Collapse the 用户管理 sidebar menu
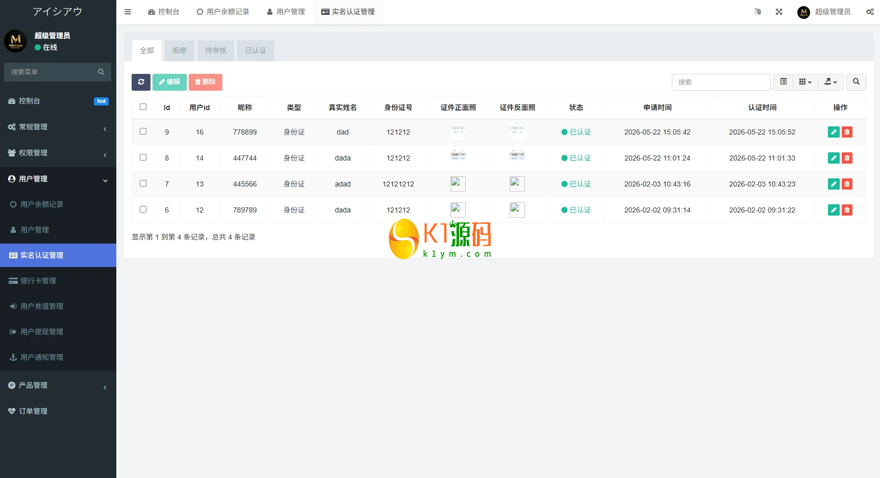Viewport: 880px width, 478px height. tap(58, 179)
